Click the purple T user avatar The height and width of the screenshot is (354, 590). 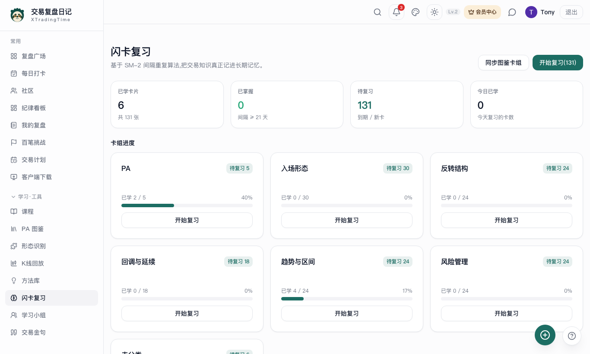tap(531, 12)
